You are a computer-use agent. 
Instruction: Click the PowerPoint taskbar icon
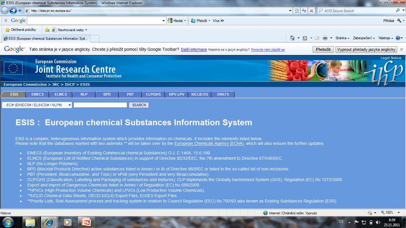pos(86,222)
